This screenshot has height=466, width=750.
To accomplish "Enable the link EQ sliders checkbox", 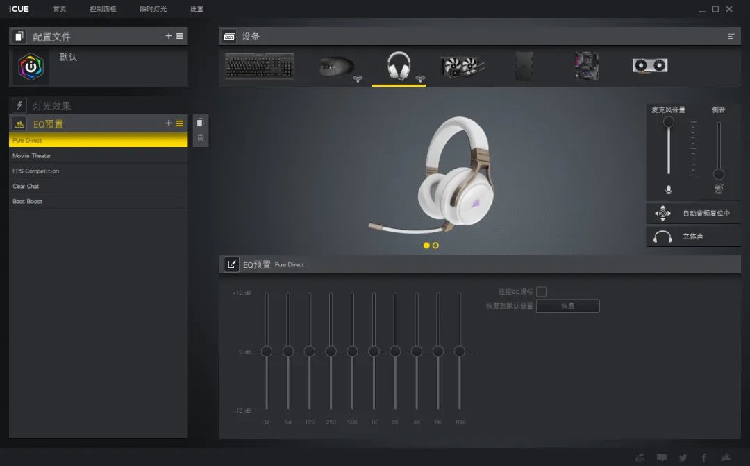I will pos(542,292).
